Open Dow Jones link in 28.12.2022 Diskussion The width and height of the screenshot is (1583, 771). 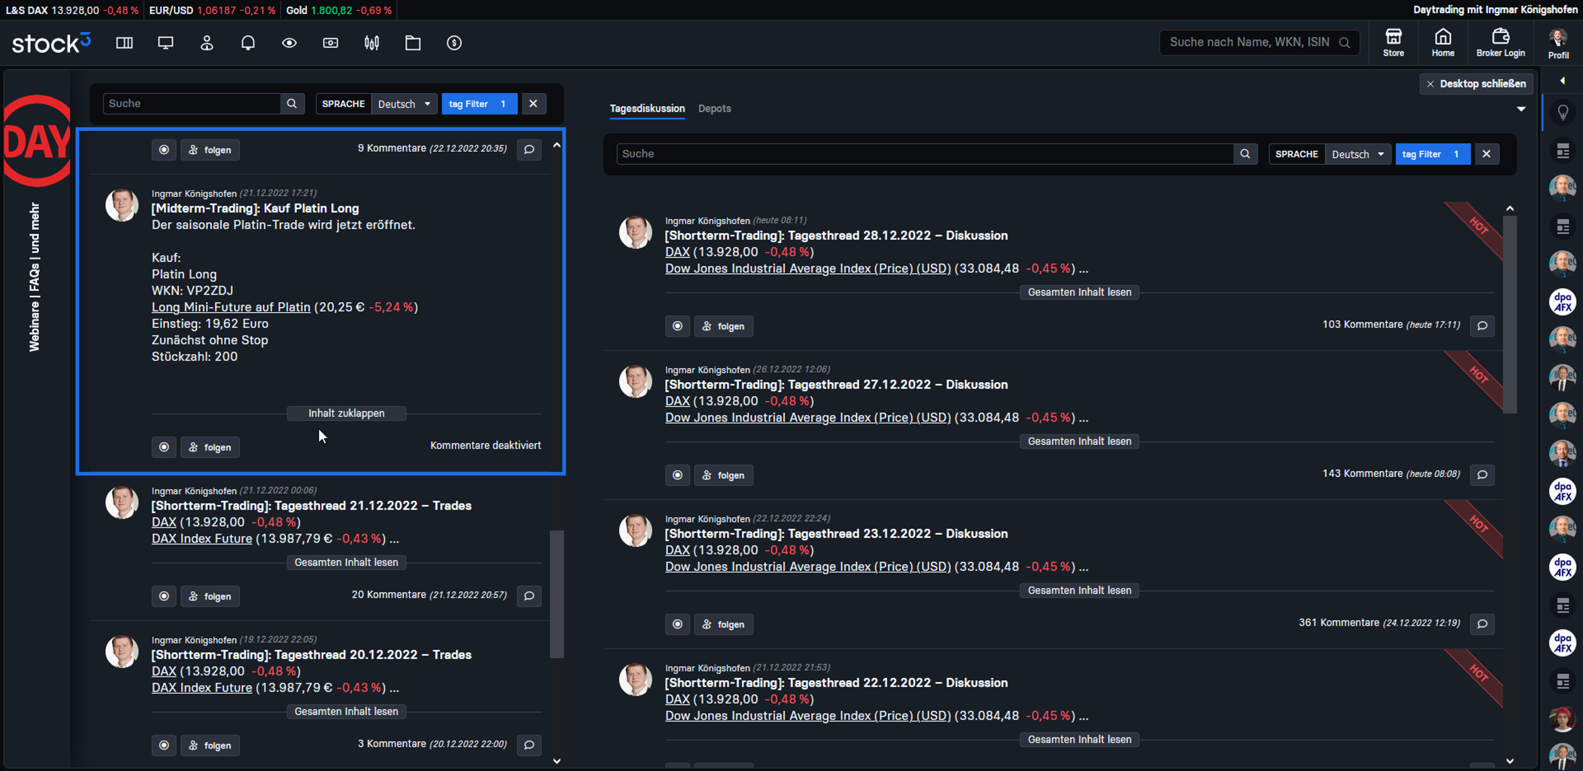807,268
